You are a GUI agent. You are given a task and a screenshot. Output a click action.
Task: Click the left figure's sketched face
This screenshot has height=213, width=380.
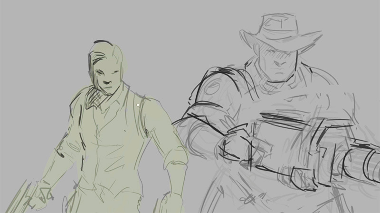coord(106,79)
